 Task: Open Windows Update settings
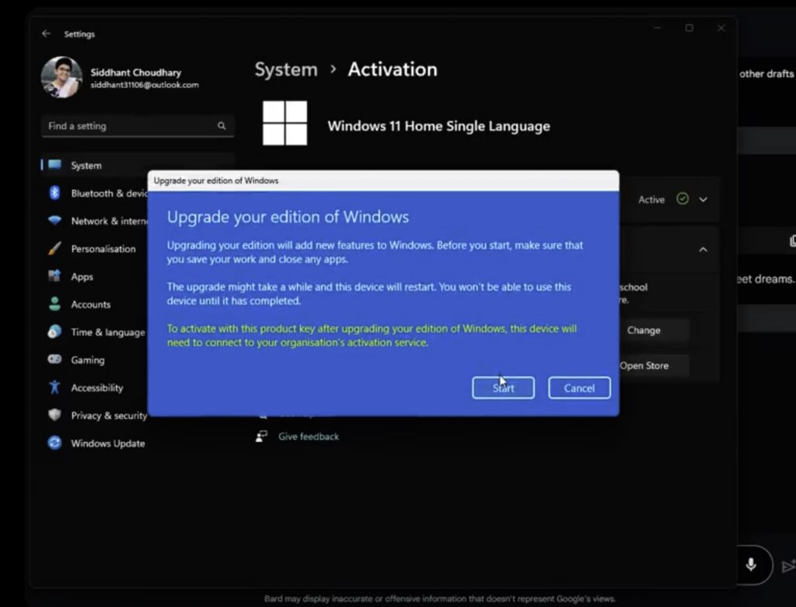pos(108,444)
